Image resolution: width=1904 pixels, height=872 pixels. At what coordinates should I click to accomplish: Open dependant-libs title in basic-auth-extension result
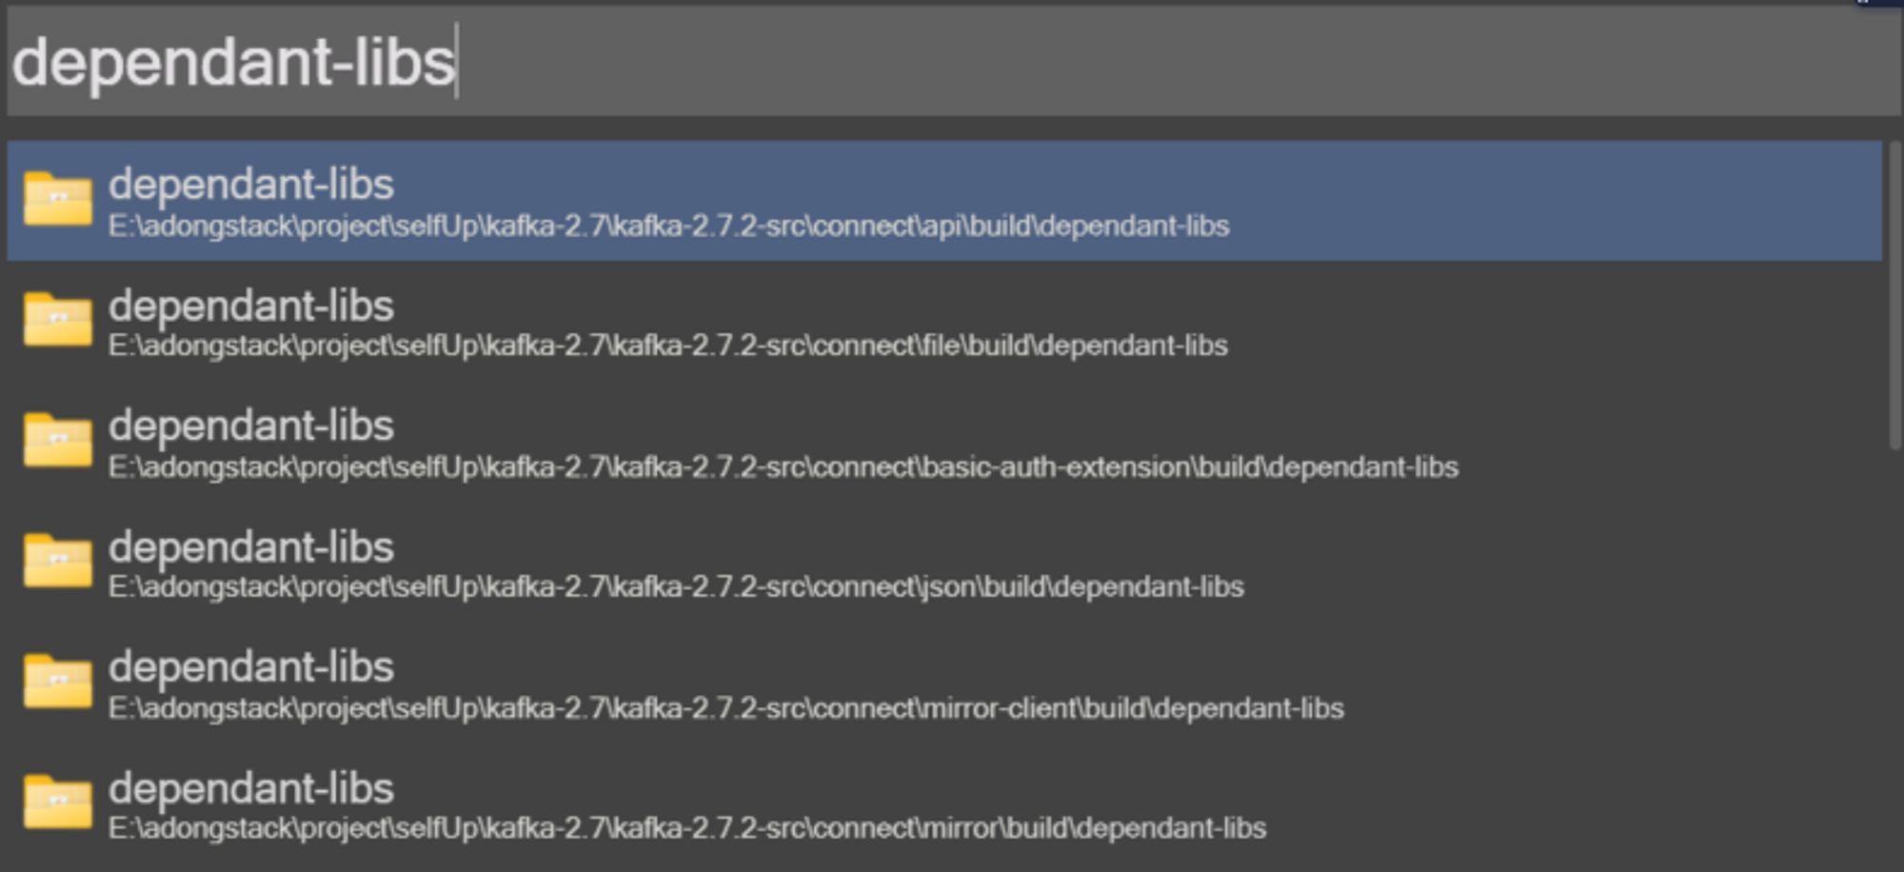pos(251,426)
